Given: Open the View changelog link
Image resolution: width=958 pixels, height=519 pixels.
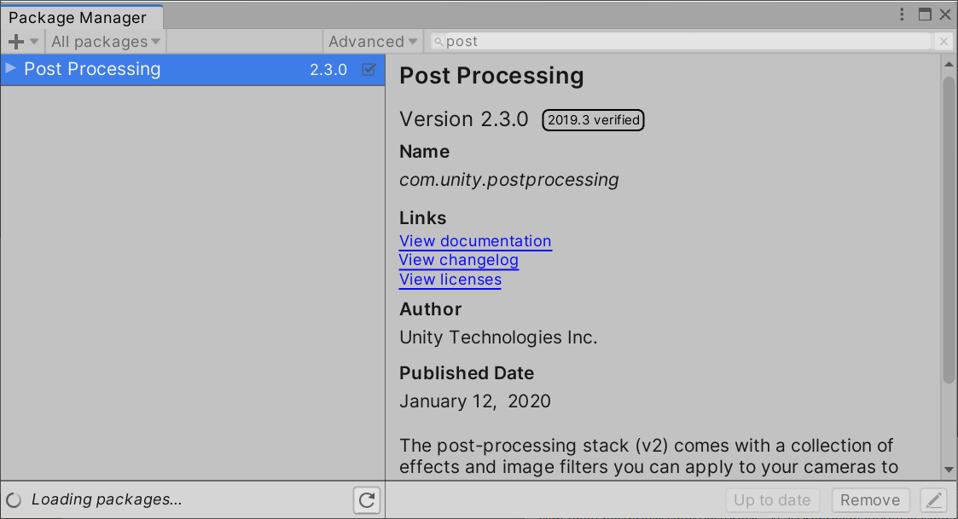Looking at the screenshot, I should [x=458, y=260].
